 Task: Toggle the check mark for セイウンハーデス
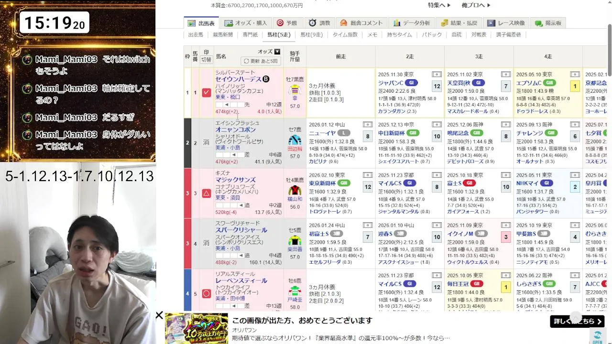tap(206, 93)
